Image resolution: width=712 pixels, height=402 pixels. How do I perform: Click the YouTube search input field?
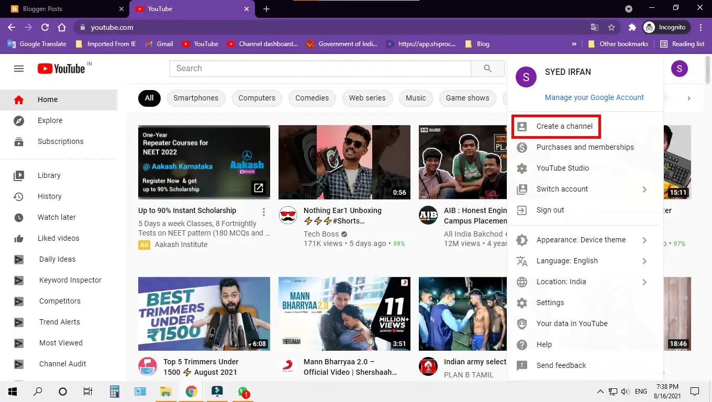[x=320, y=69]
